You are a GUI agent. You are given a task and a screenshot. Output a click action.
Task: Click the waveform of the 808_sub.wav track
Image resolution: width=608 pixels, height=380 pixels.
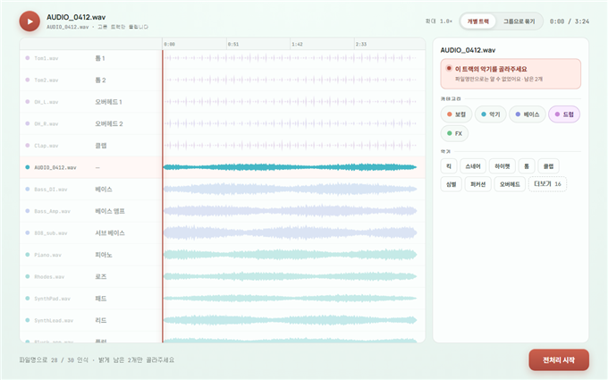[290, 233]
